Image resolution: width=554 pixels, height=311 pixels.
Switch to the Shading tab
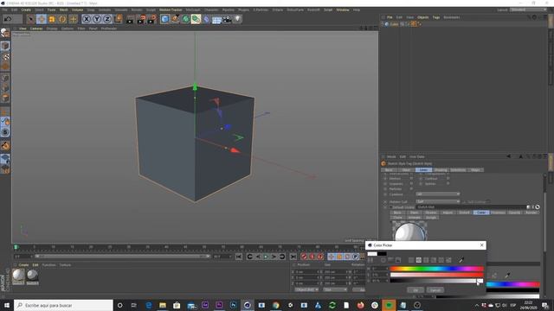click(441, 170)
